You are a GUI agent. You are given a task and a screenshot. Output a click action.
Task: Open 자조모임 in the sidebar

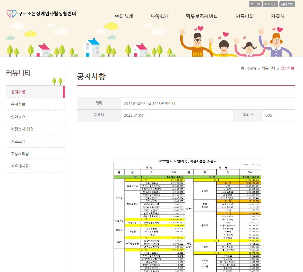pyautogui.click(x=18, y=141)
